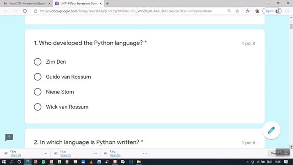Viewport: 293px width, 165px height.
Task: Click the browser forward arrow
Action: pyautogui.click(x=15, y=11)
